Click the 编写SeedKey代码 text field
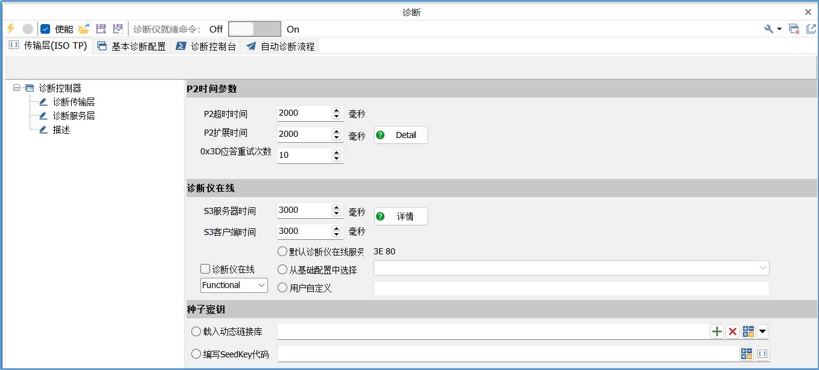Viewport: 819px width, 370px height. pyautogui.click(x=508, y=354)
